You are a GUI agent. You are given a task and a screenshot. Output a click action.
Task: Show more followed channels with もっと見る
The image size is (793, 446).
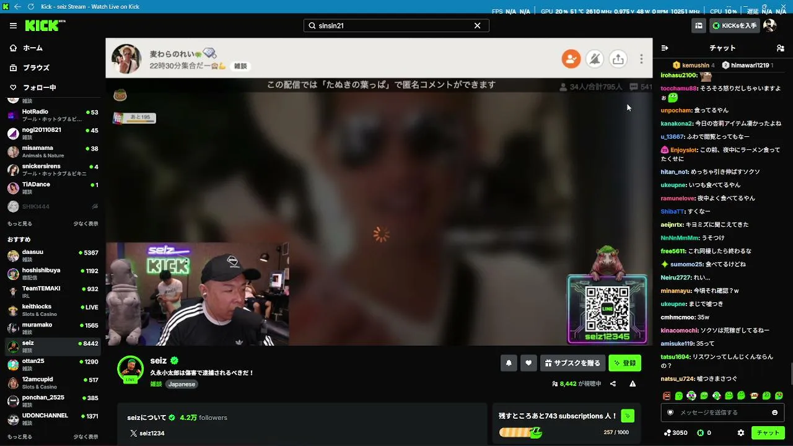(x=20, y=224)
